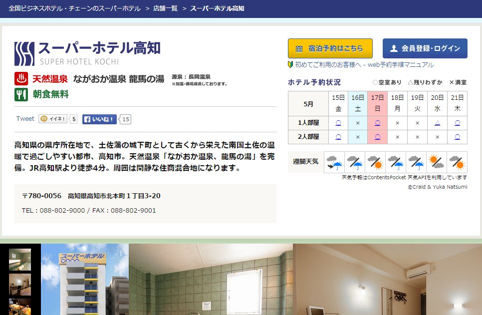Screen dimensions: 482x315
Task: Click the yellow 宿泊予約はこちら reservation button
Action: pyautogui.click(x=330, y=48)
